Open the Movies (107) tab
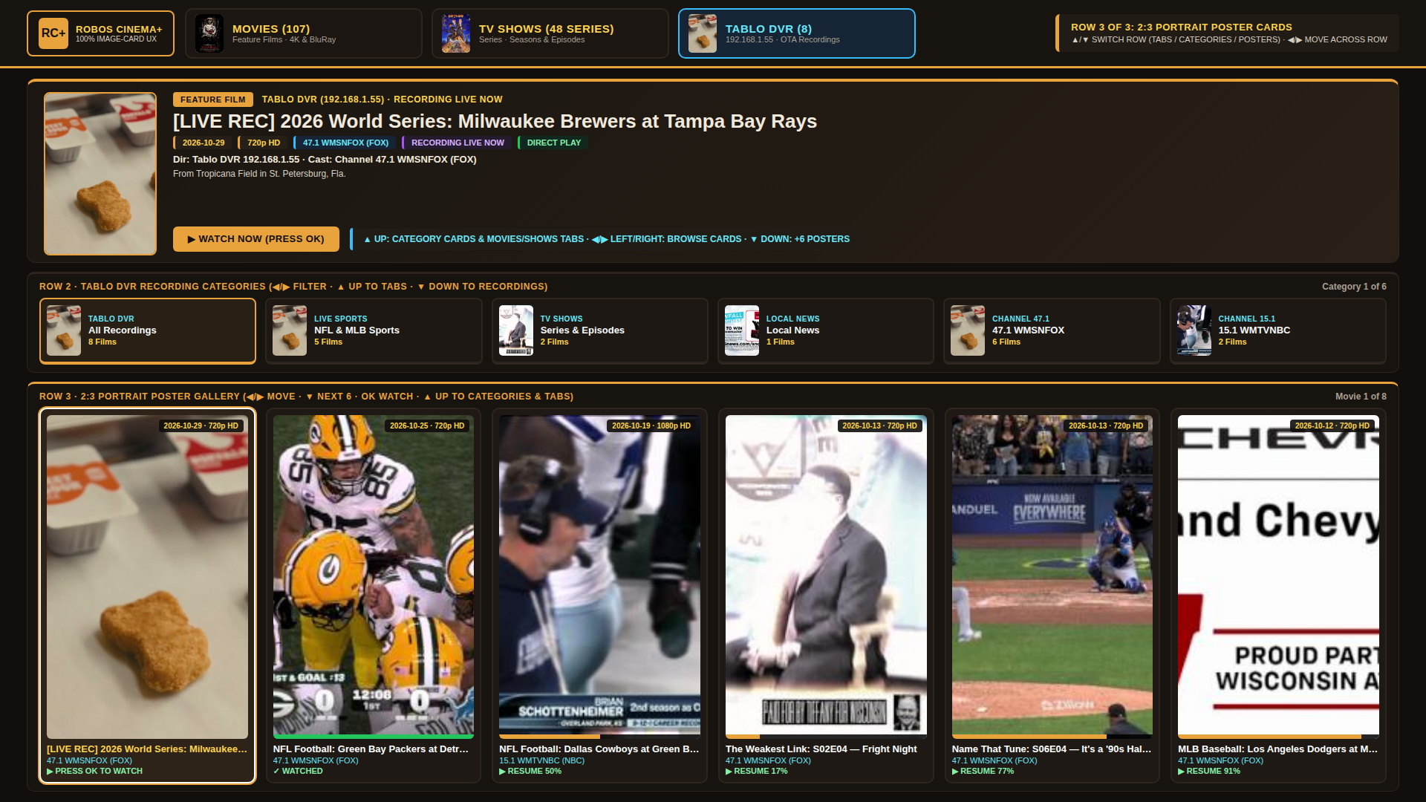1426x802 pixels. tap(304, 33)
